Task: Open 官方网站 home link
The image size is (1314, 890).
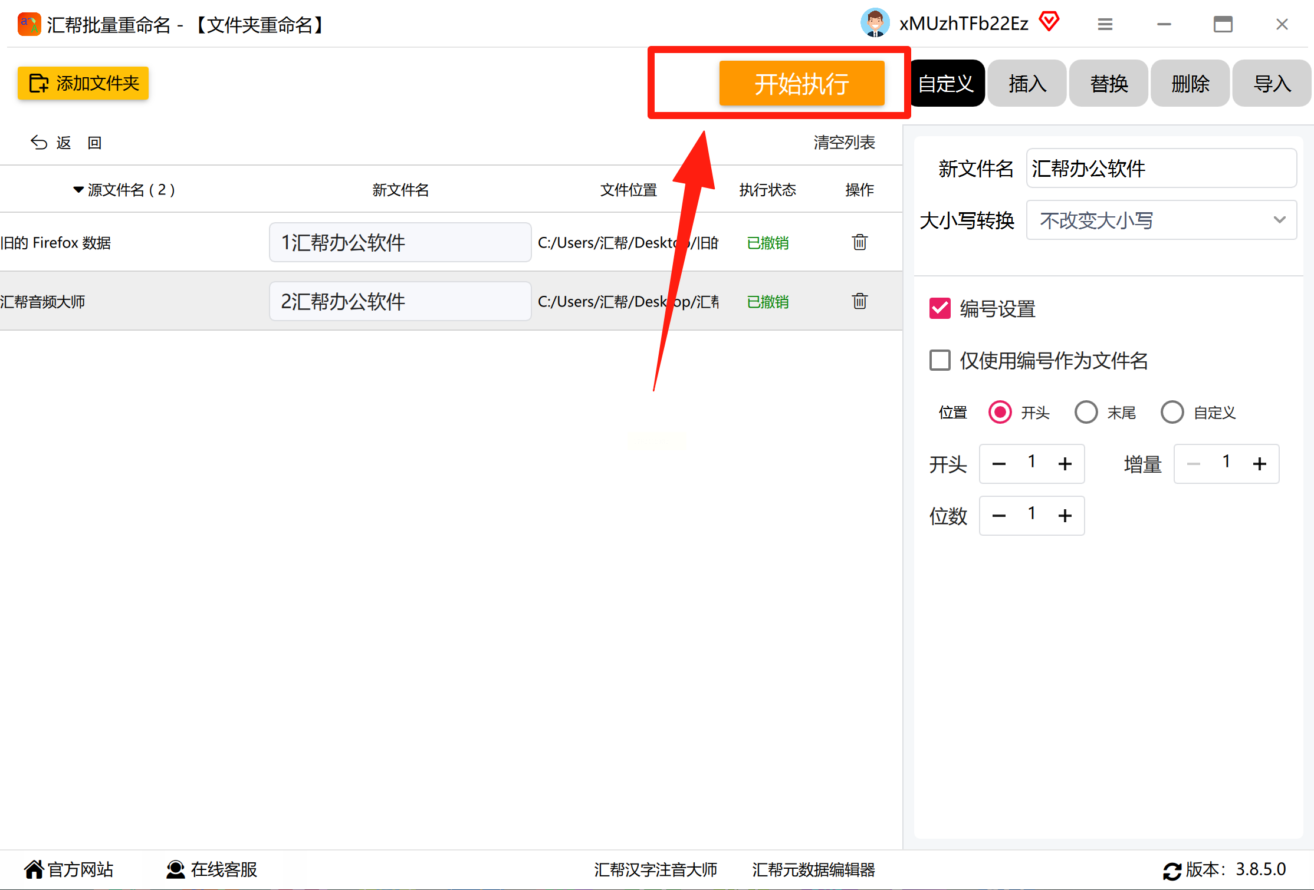Action: tap(68, 869)
